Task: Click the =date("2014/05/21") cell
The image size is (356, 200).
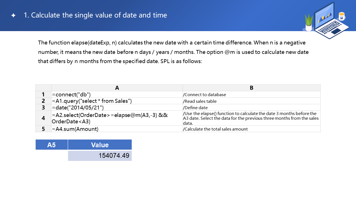Action: 117,107
